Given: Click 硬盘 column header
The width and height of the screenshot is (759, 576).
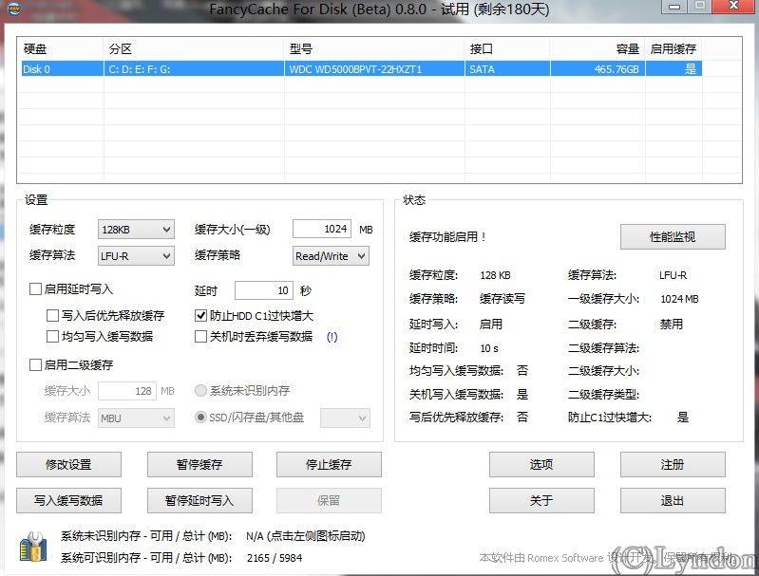Looking at the screenshot, I should (61, 48).
